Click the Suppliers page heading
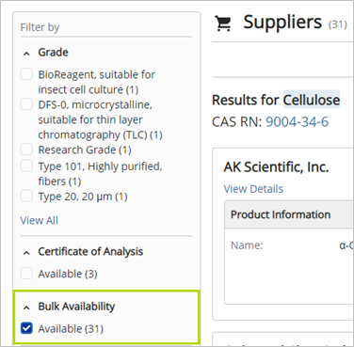The image size is (354, 347). tap(282, 22)
